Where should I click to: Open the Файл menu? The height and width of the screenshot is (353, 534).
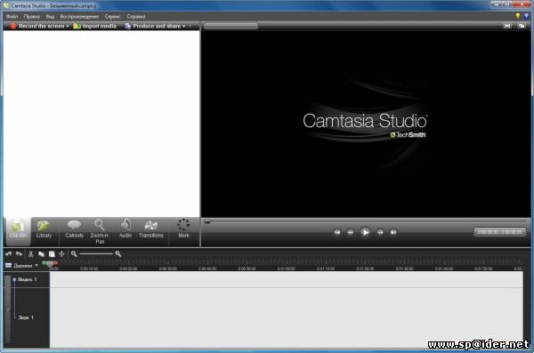[12, 16]
